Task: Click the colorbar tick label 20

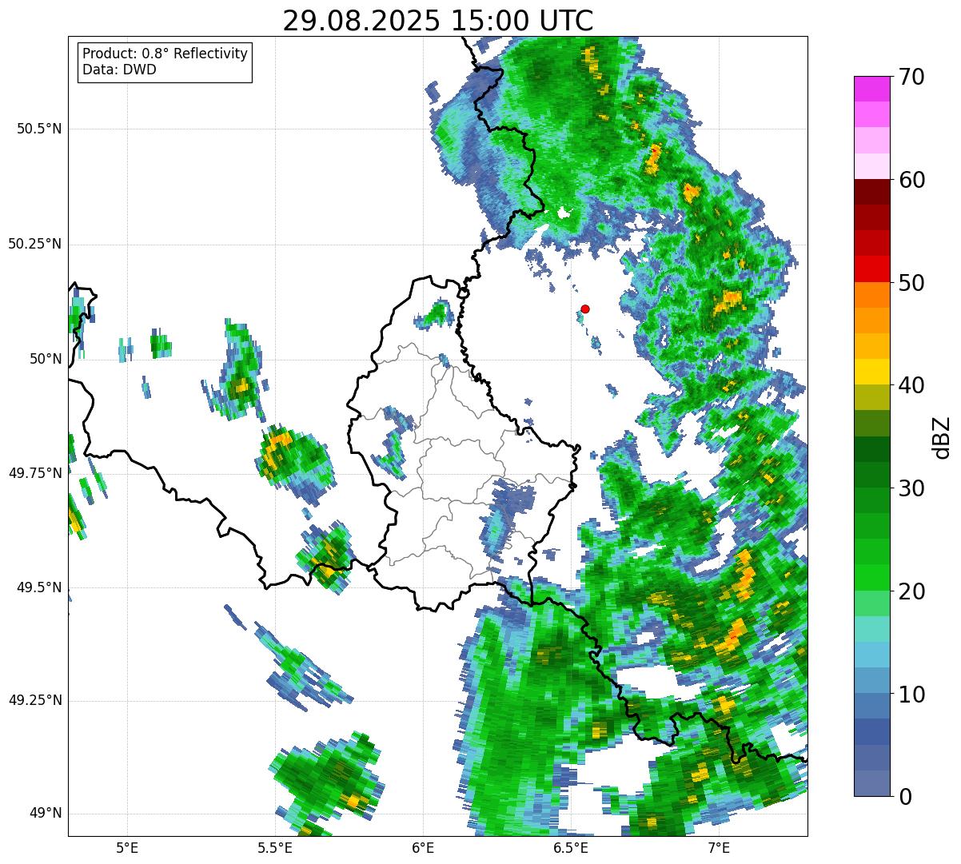Action: pyautogui.click(x=911, y=591)
